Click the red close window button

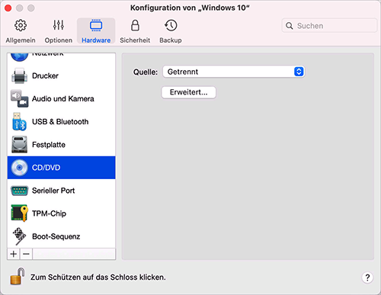[x=8, y=8]
